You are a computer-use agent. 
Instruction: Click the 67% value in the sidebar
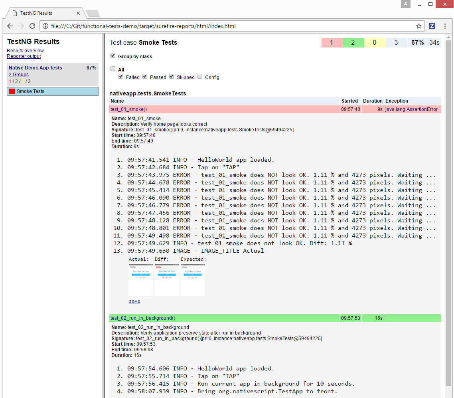(91, 67)
